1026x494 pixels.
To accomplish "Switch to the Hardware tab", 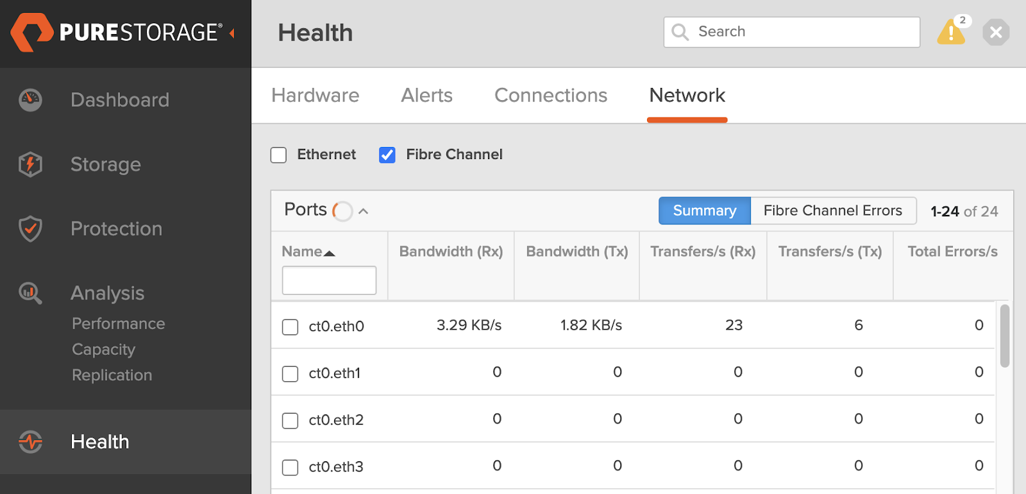I will coord(315,95).
